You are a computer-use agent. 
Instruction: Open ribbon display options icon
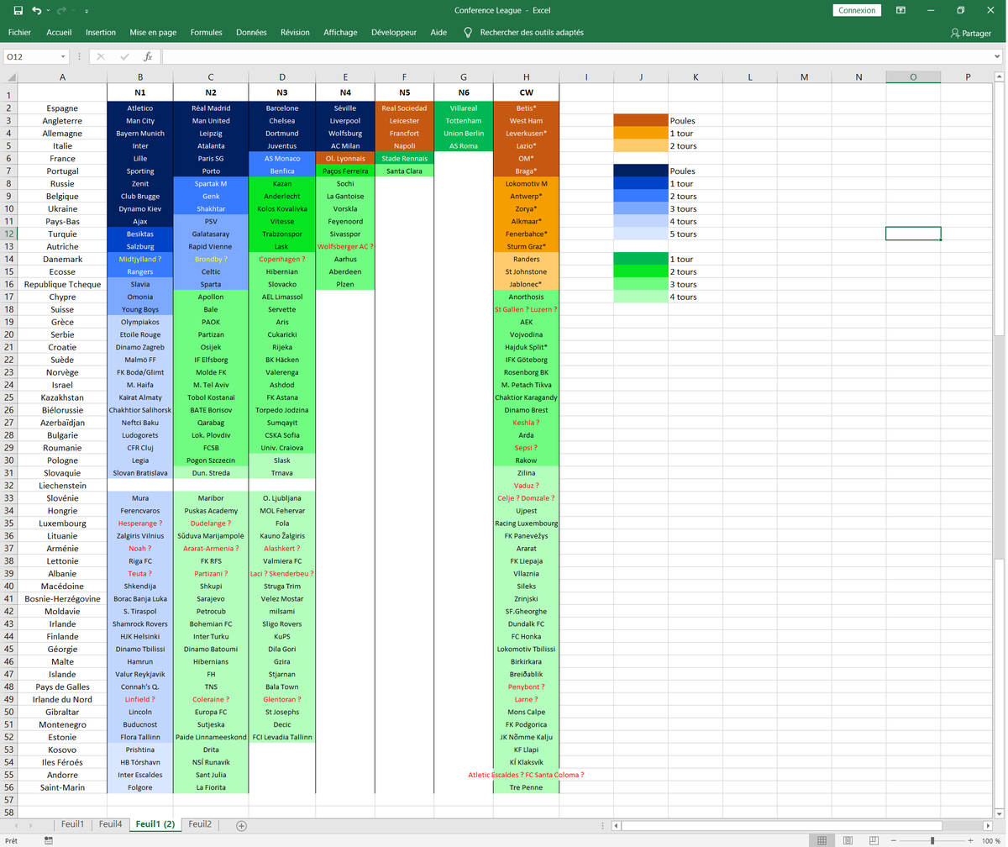pos(900,10)
